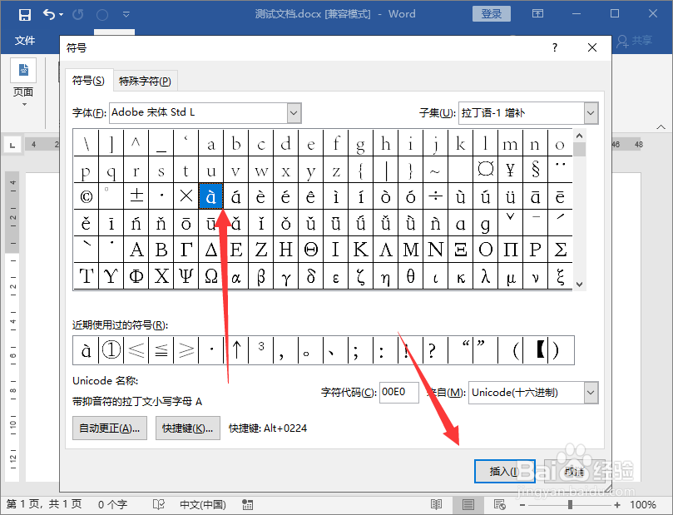This screenshot has height=515, width=673.
Task: Select the Greek Psi Ψ symbol
Action: 186,276
